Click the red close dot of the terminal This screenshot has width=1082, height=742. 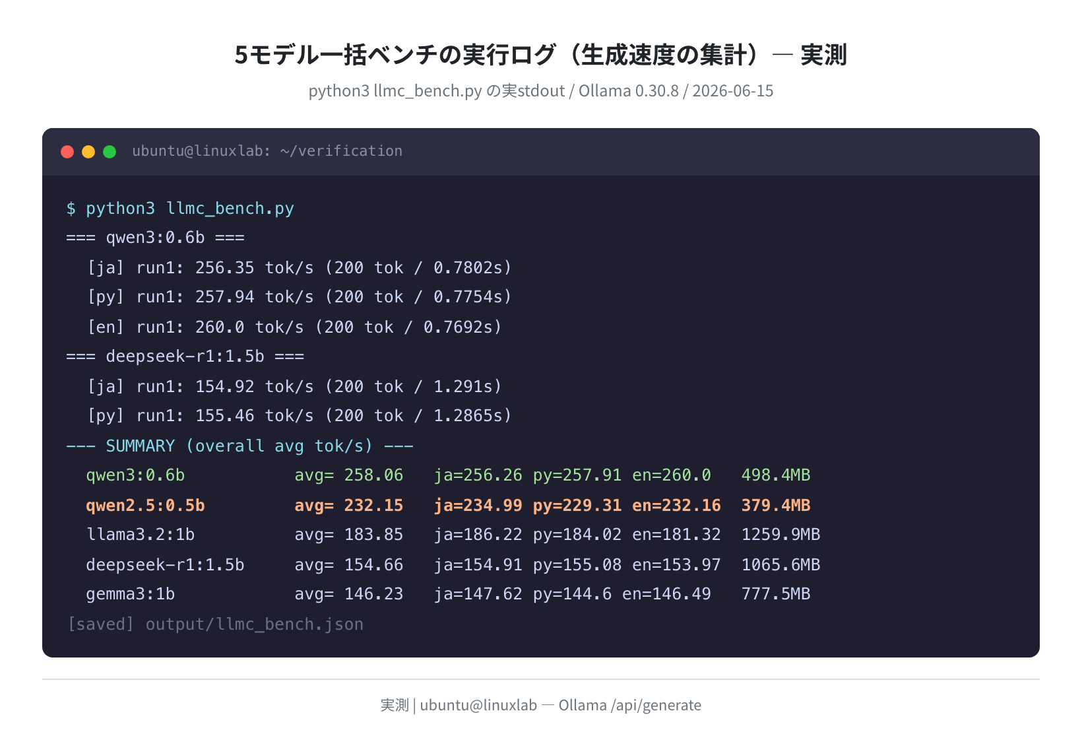point(67,152)
